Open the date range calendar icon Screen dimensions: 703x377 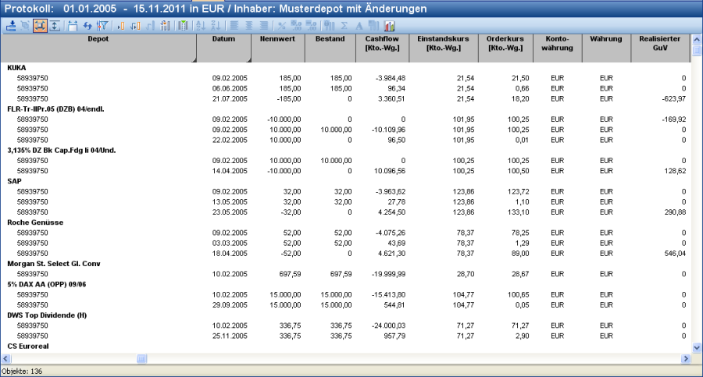(73, 26)
